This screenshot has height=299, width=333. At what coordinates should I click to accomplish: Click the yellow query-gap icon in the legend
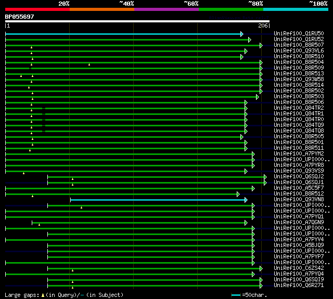(x=43, y=295)
